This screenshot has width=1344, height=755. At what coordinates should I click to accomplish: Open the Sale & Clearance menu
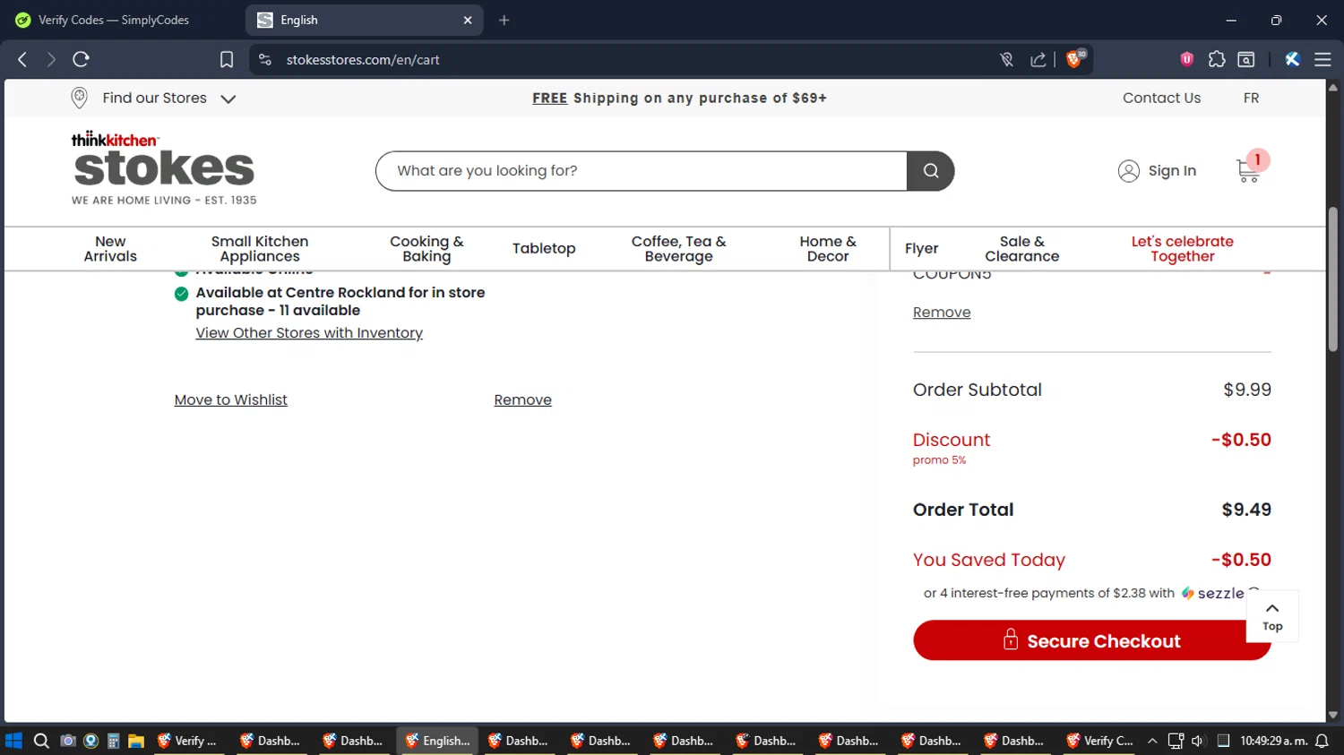(1021, 249)
